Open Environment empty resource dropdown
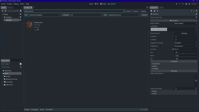The image size is (199, 112). pos(185,33)
